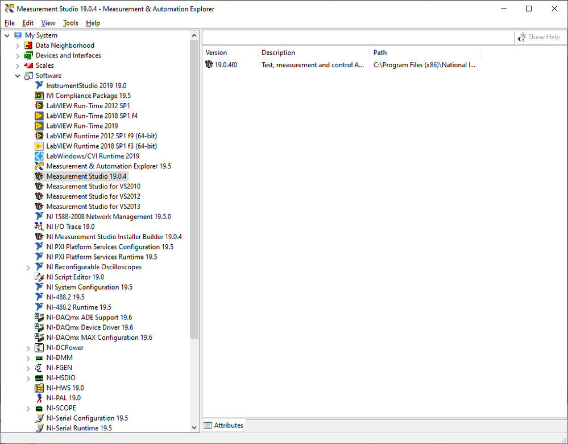Click the Data Neighborhood icon

click(28, 46)
